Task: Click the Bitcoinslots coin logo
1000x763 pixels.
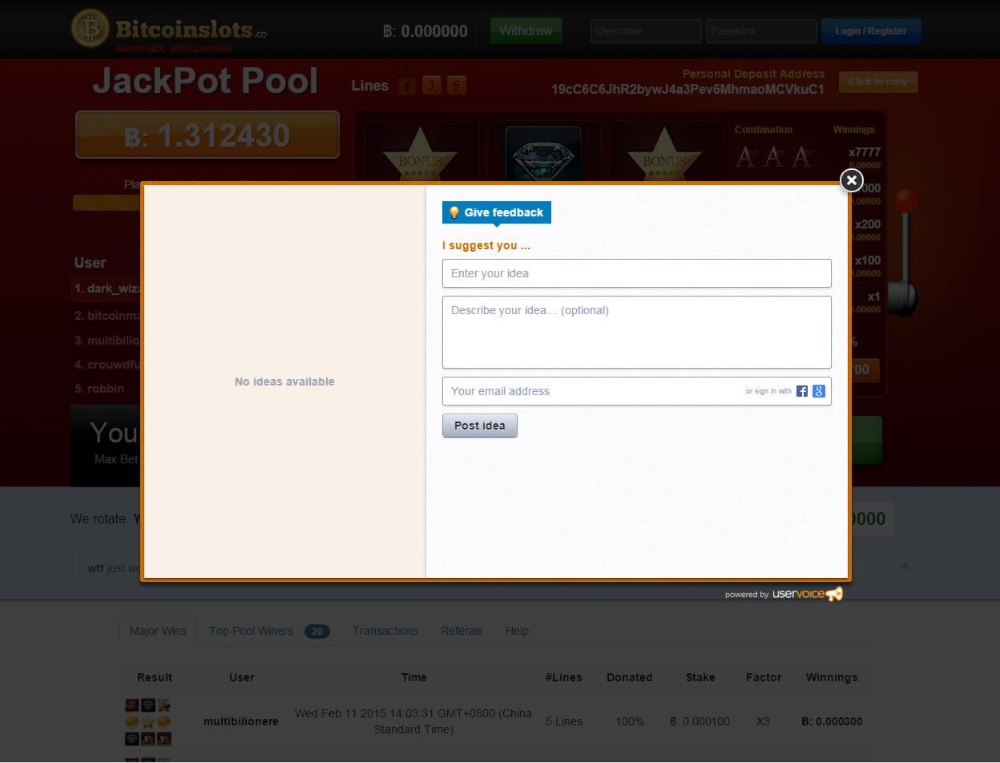Action: point(90,29)
